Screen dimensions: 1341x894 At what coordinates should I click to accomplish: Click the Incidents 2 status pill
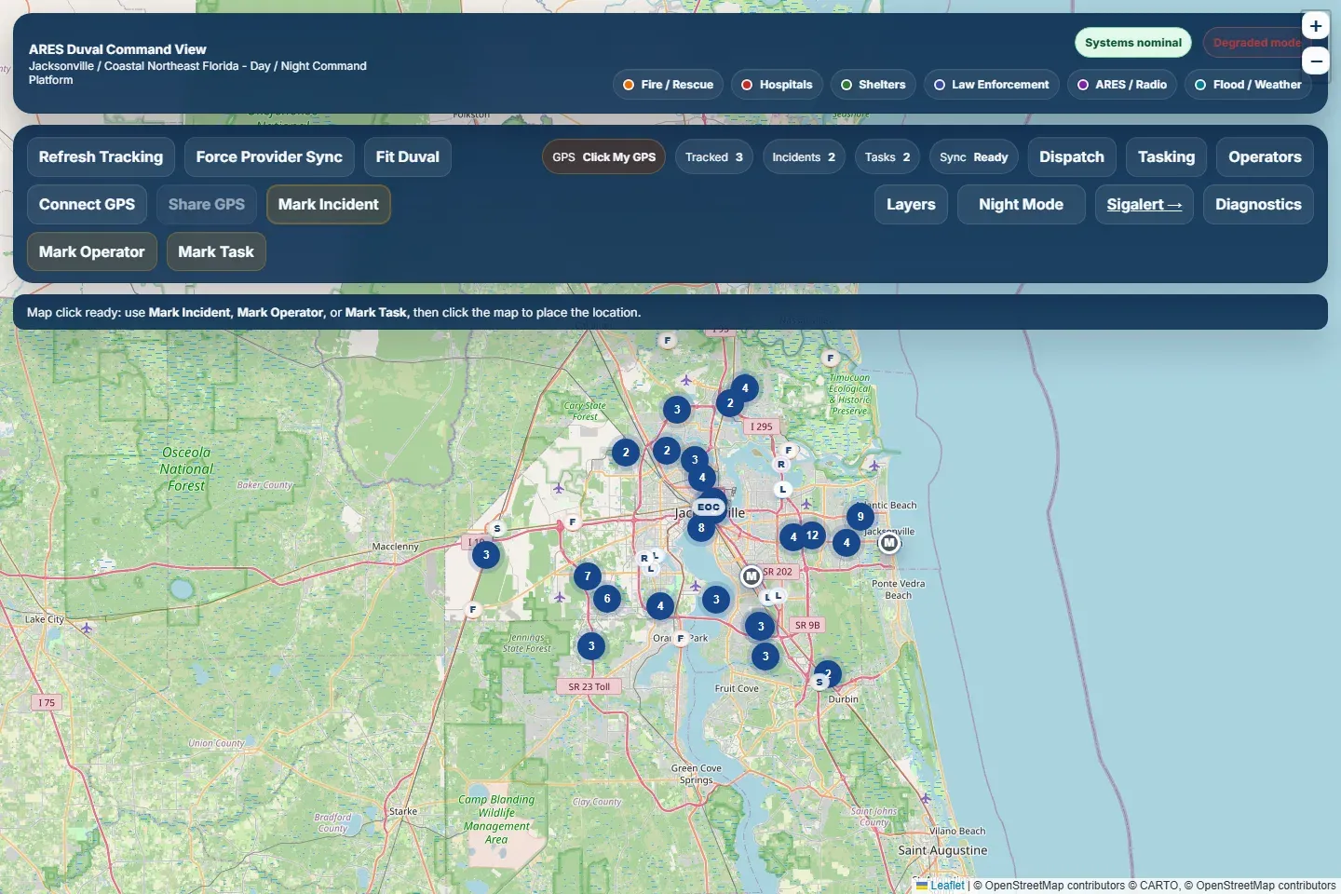point(804,157)
